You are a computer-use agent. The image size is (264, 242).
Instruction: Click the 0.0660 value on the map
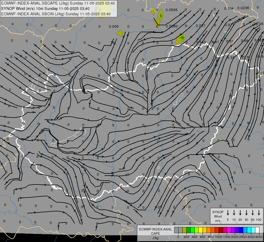coord(172,26)
